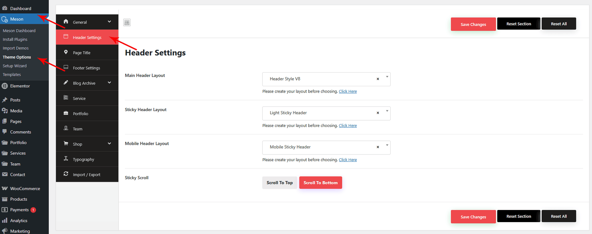Open Footer Settings tab
592x234 pixels.
[87, 68]
